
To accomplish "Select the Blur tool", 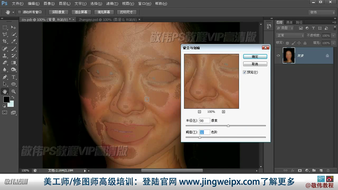I will (x=5, y=69).
